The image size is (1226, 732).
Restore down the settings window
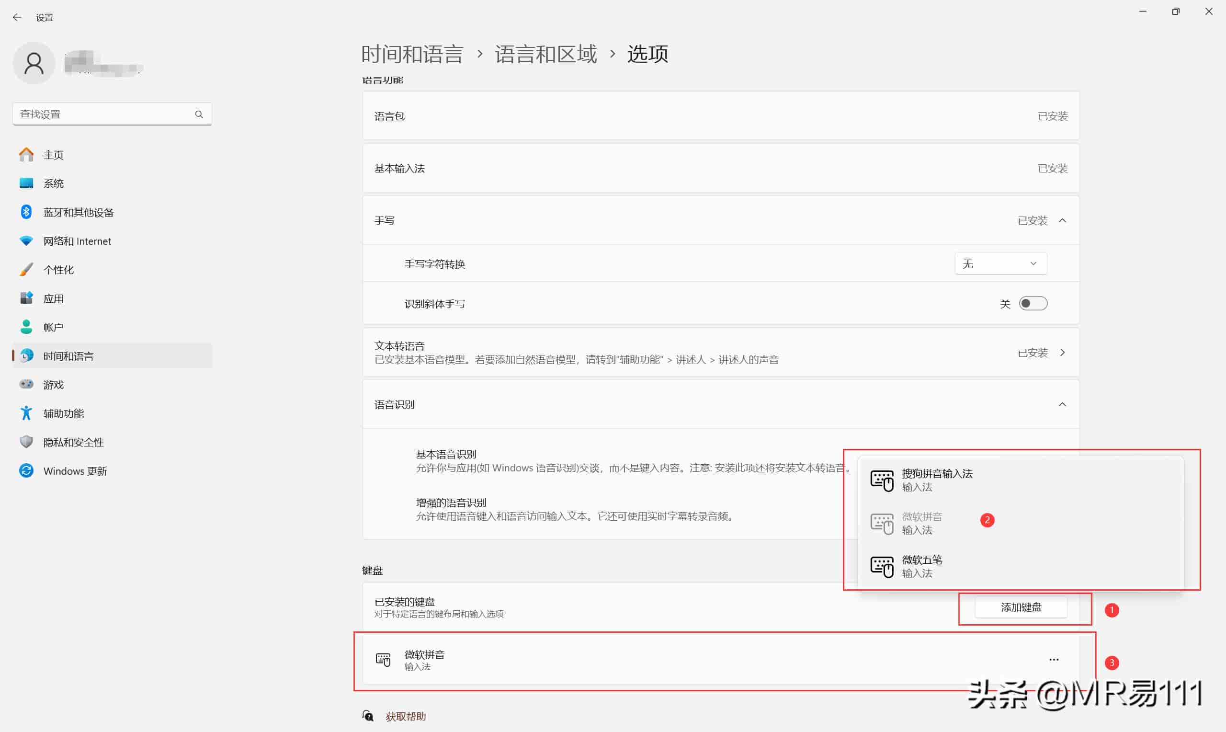point(1175,11)
